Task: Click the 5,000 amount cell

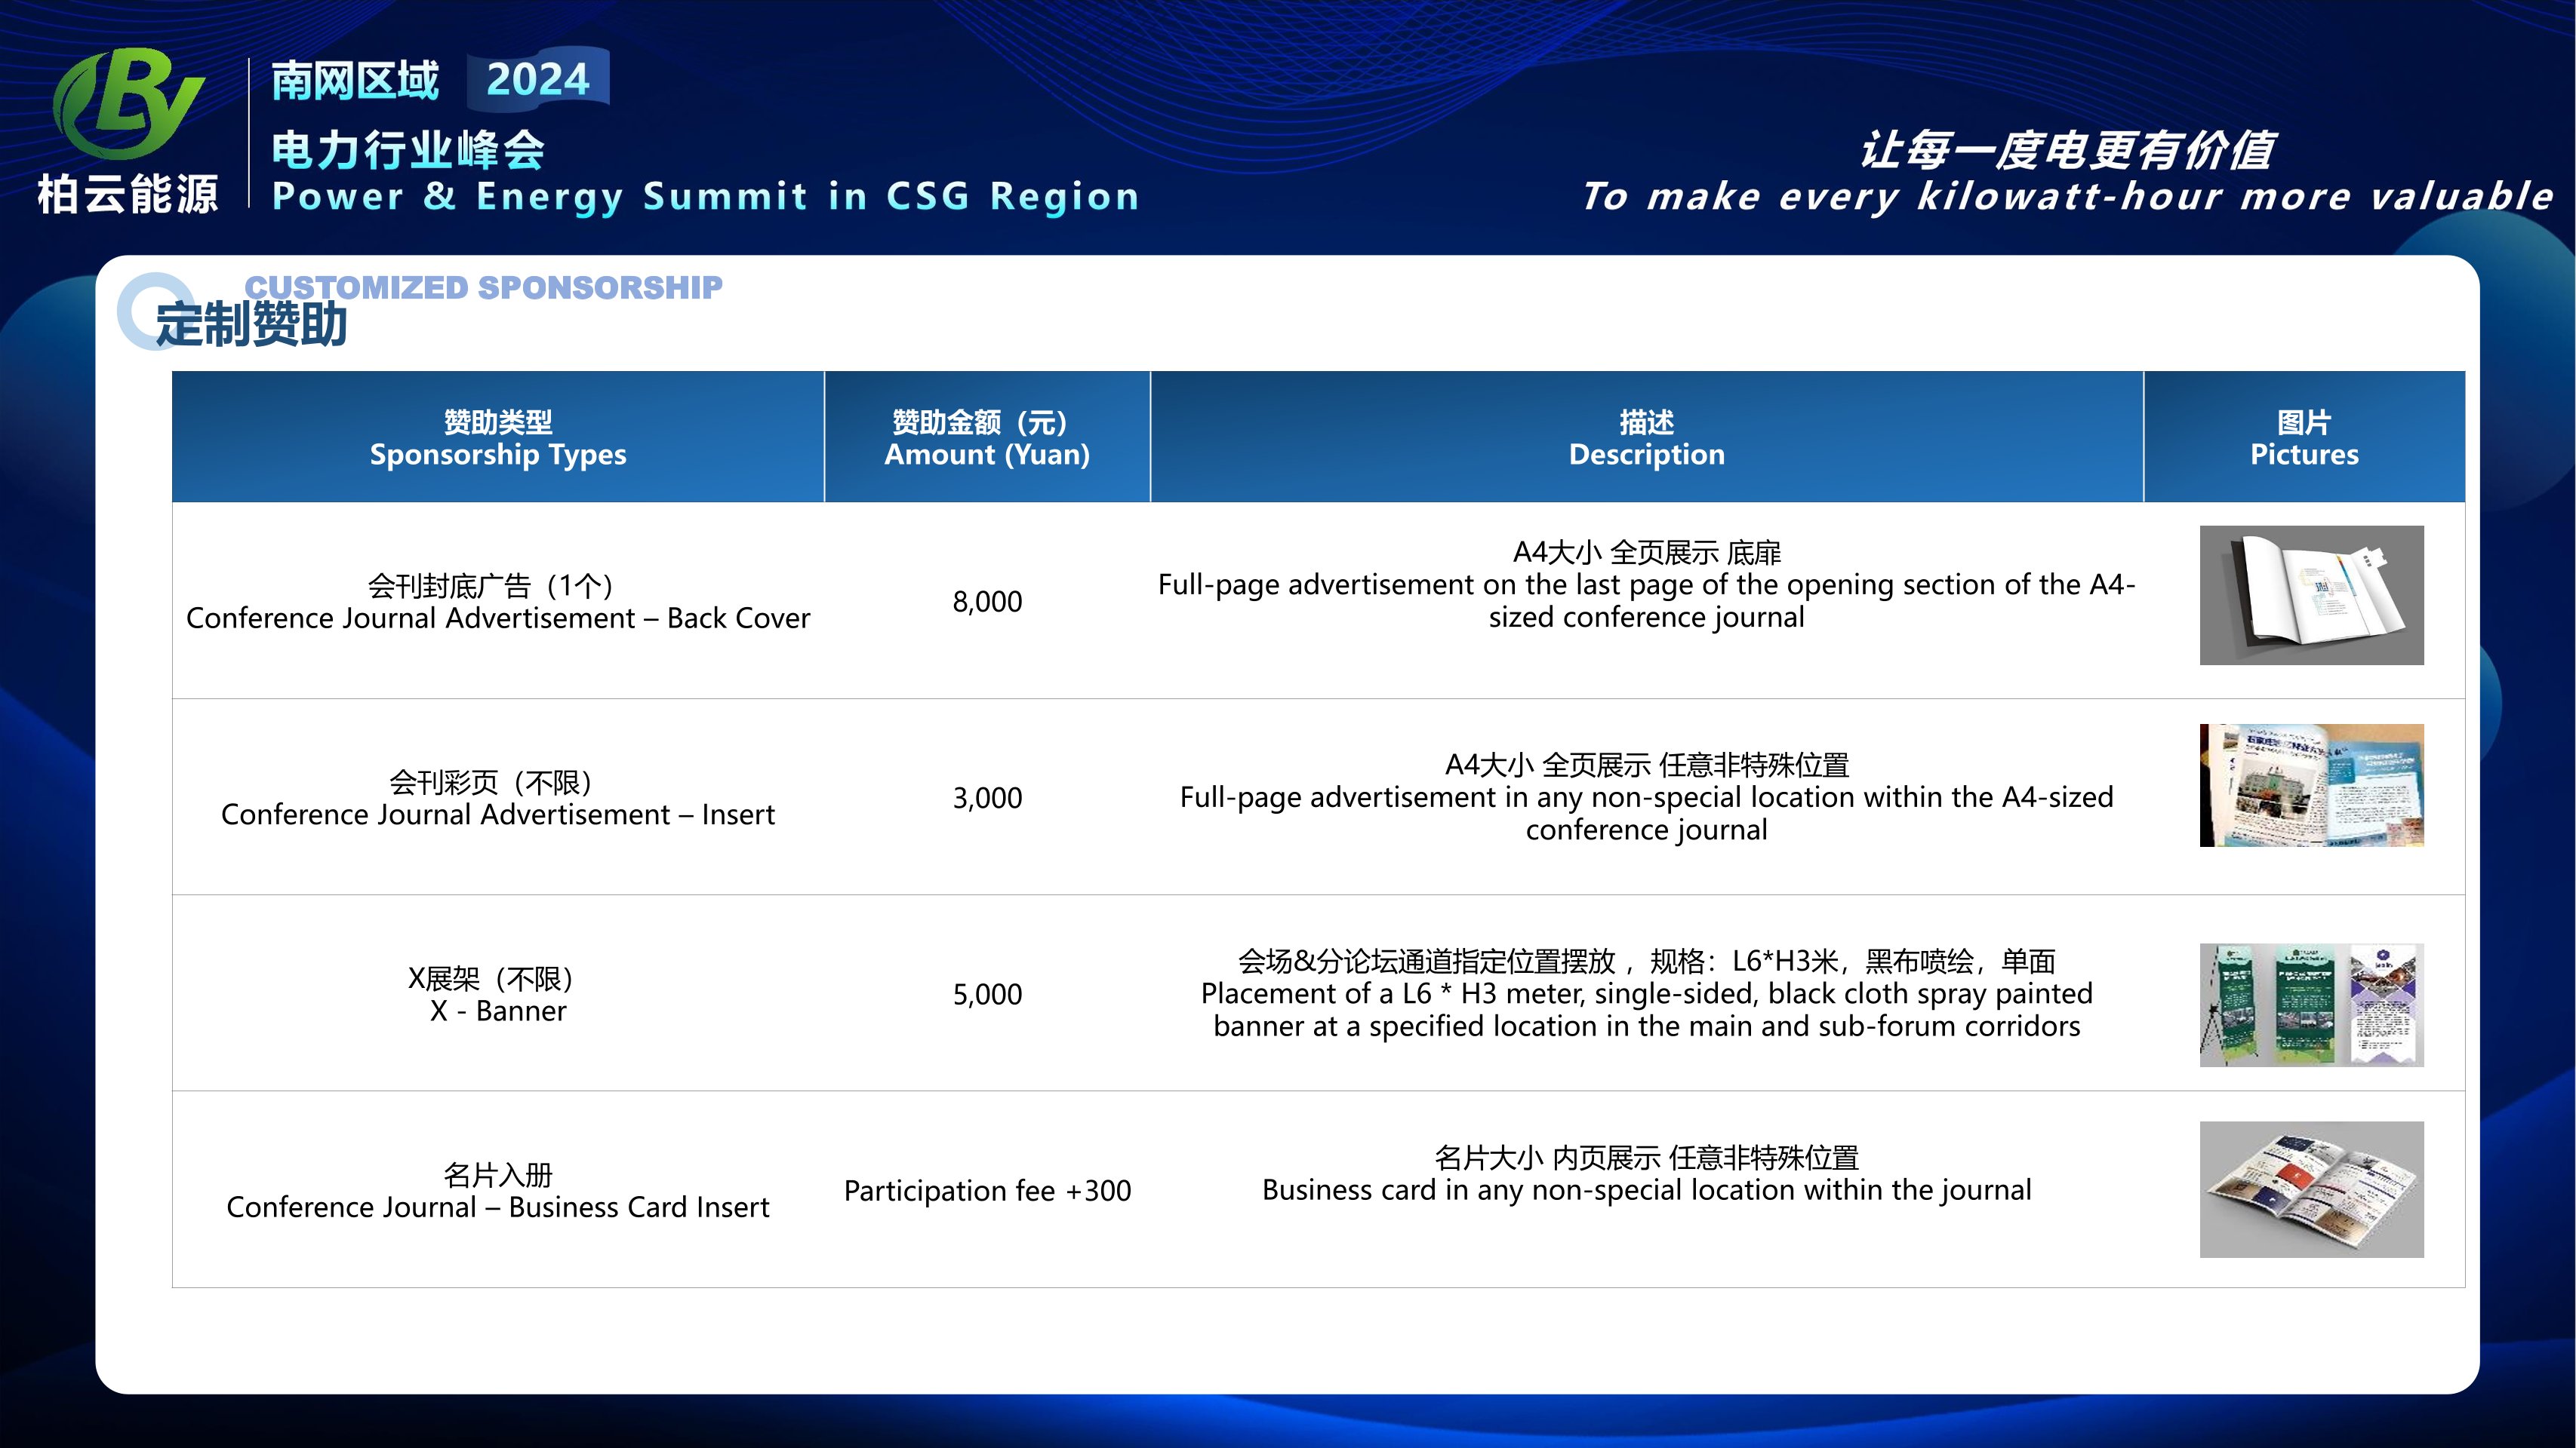Action: (987, 994)
